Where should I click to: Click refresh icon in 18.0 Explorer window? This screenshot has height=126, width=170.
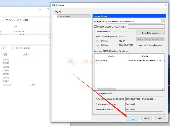[x=4, y=48]
